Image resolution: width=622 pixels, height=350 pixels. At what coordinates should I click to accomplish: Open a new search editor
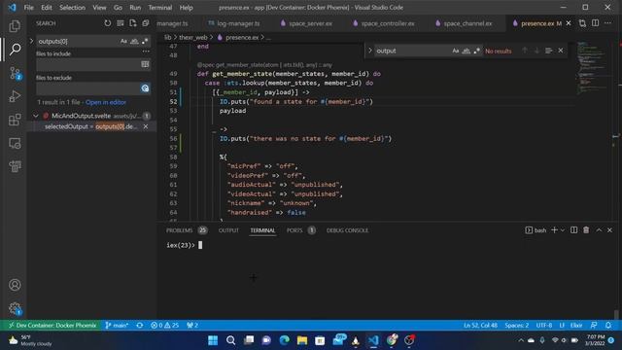pyautogui.click(x=133, y=23)
